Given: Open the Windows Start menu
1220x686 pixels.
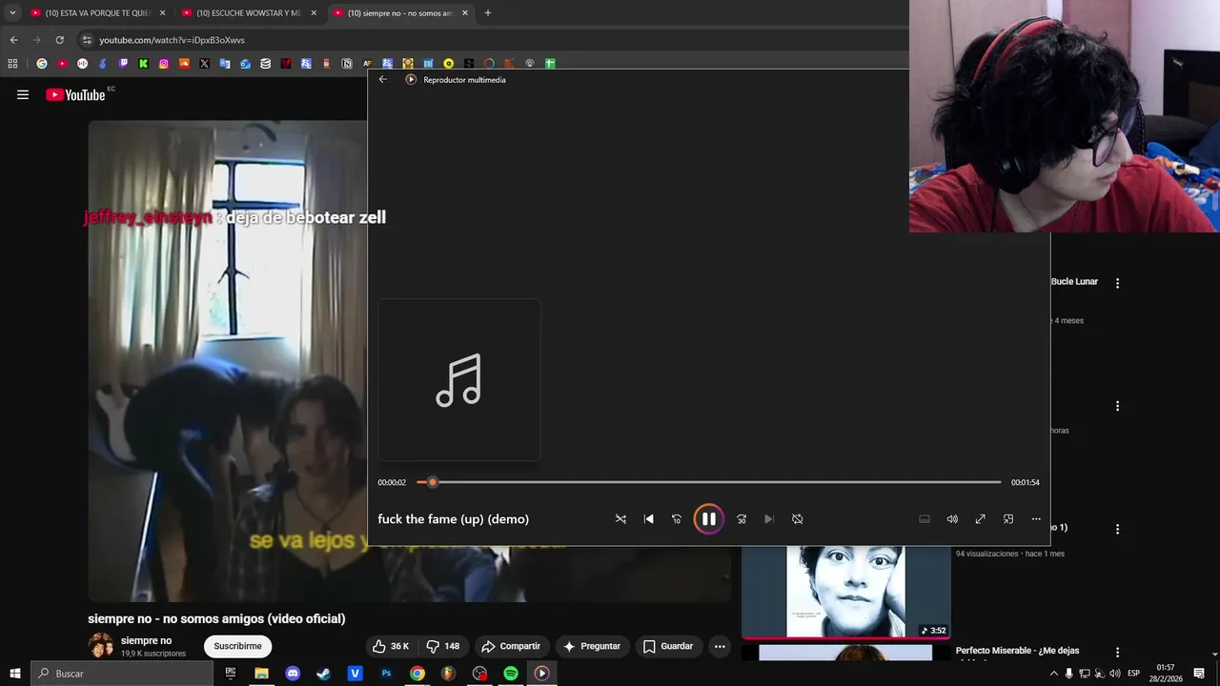Looking at the screenshot, I should click(14, 674).
